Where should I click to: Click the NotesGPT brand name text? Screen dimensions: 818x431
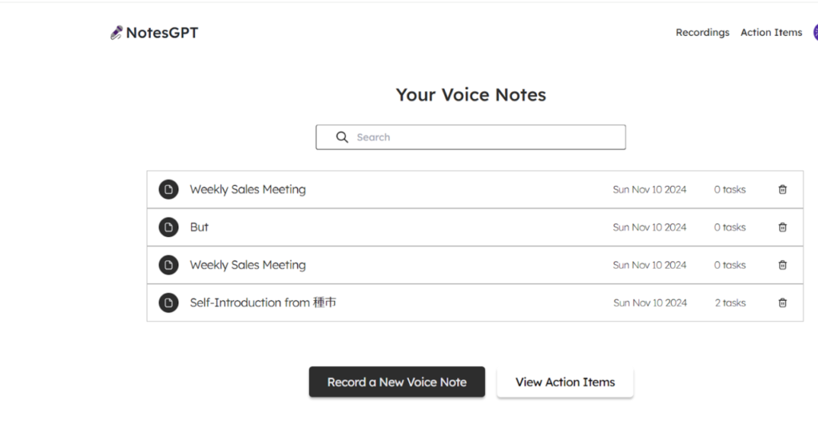(162, 33)
